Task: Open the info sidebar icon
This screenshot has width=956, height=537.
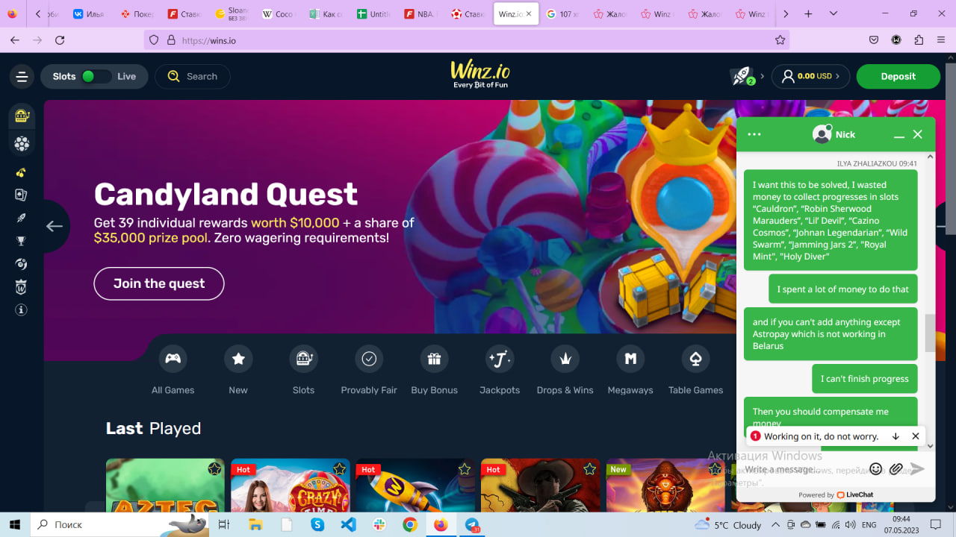Action: click(x=22, y=310)
